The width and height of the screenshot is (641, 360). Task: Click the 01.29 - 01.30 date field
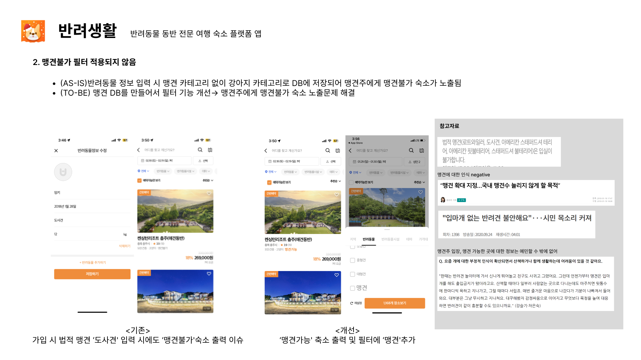coord(375,162)
